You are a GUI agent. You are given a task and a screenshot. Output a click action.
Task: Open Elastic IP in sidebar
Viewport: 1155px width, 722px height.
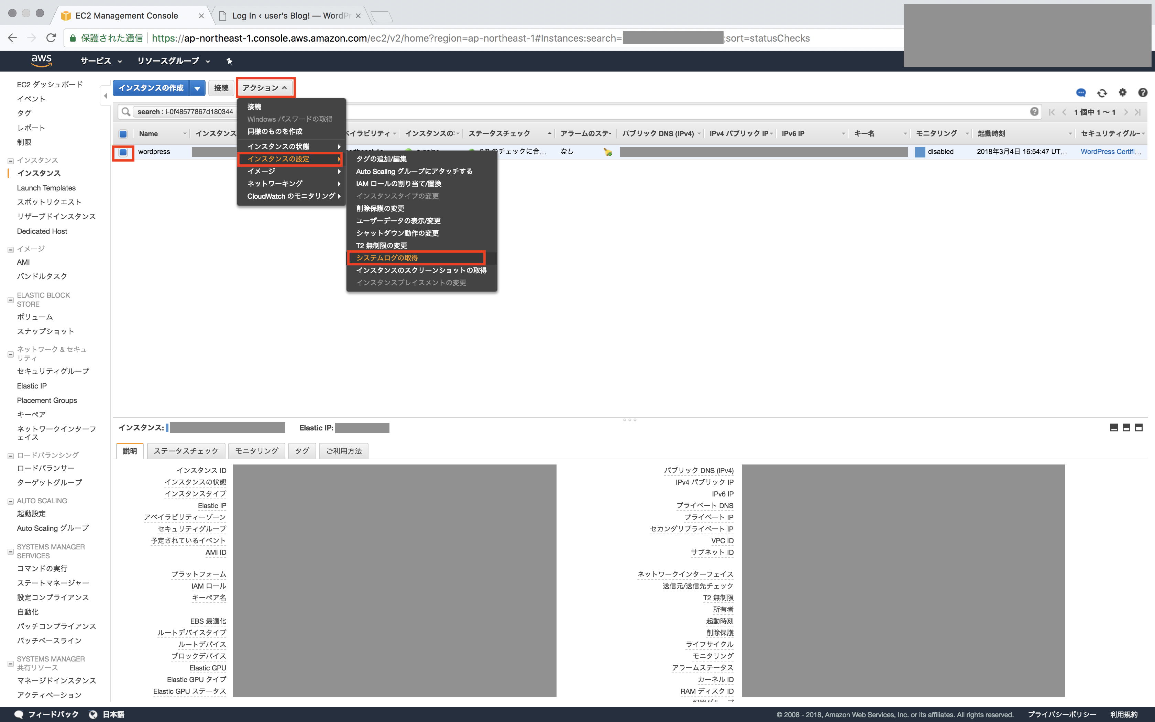point(32,386)
